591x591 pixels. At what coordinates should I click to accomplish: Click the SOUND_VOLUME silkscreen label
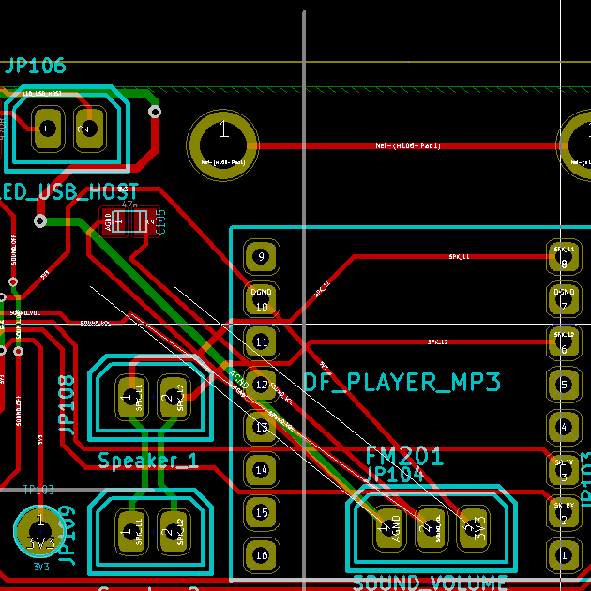430,583
